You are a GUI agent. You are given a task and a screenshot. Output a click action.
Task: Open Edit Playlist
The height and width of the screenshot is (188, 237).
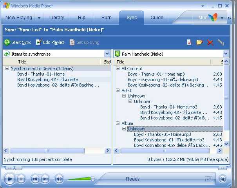coord(50,42)
